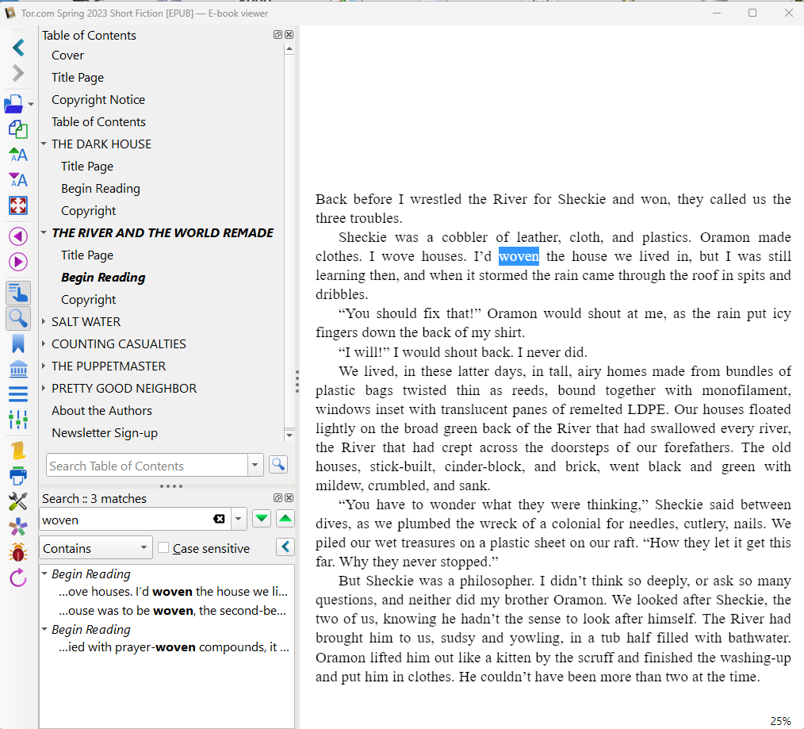The height and width of the screenshot is (729, 804).
Task: Click the three-lines Reference mode icon
Action: (x=18, y=394)
